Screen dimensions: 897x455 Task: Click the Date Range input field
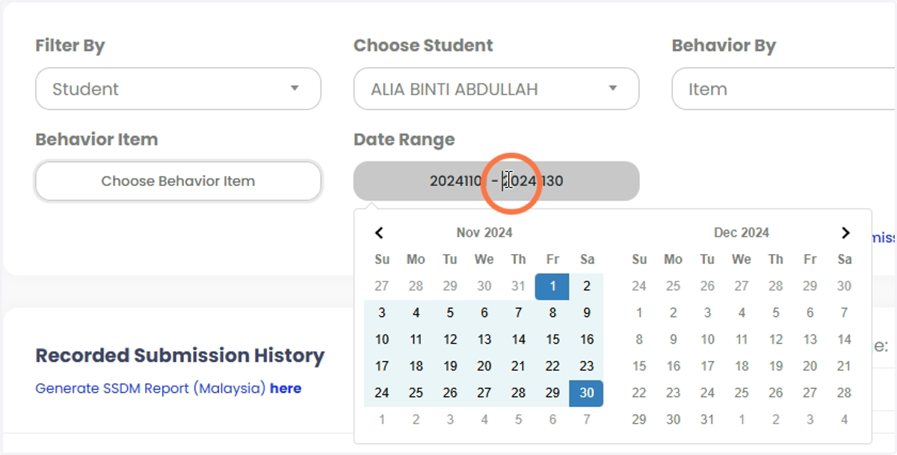[496, 181]
